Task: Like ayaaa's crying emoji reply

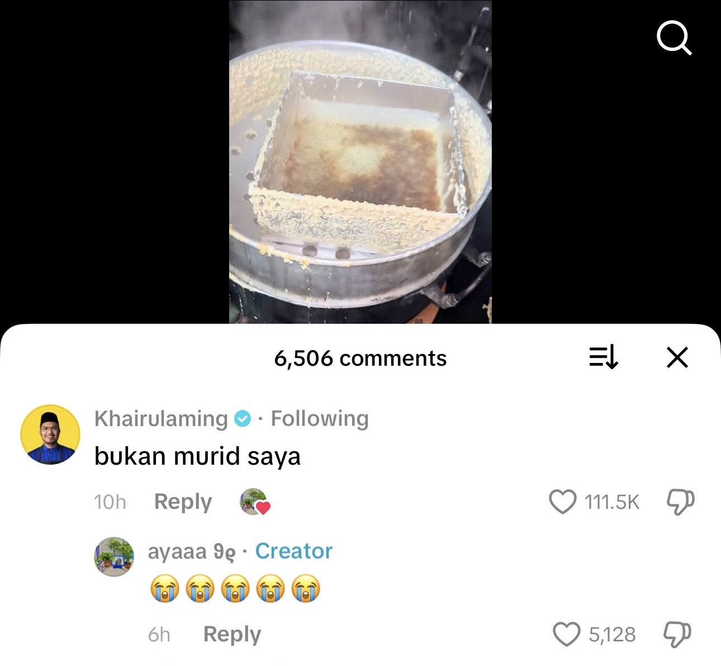Action: (566, 635)
